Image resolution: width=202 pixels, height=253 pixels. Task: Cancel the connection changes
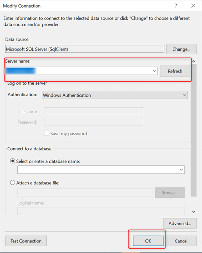click(181, 241)
